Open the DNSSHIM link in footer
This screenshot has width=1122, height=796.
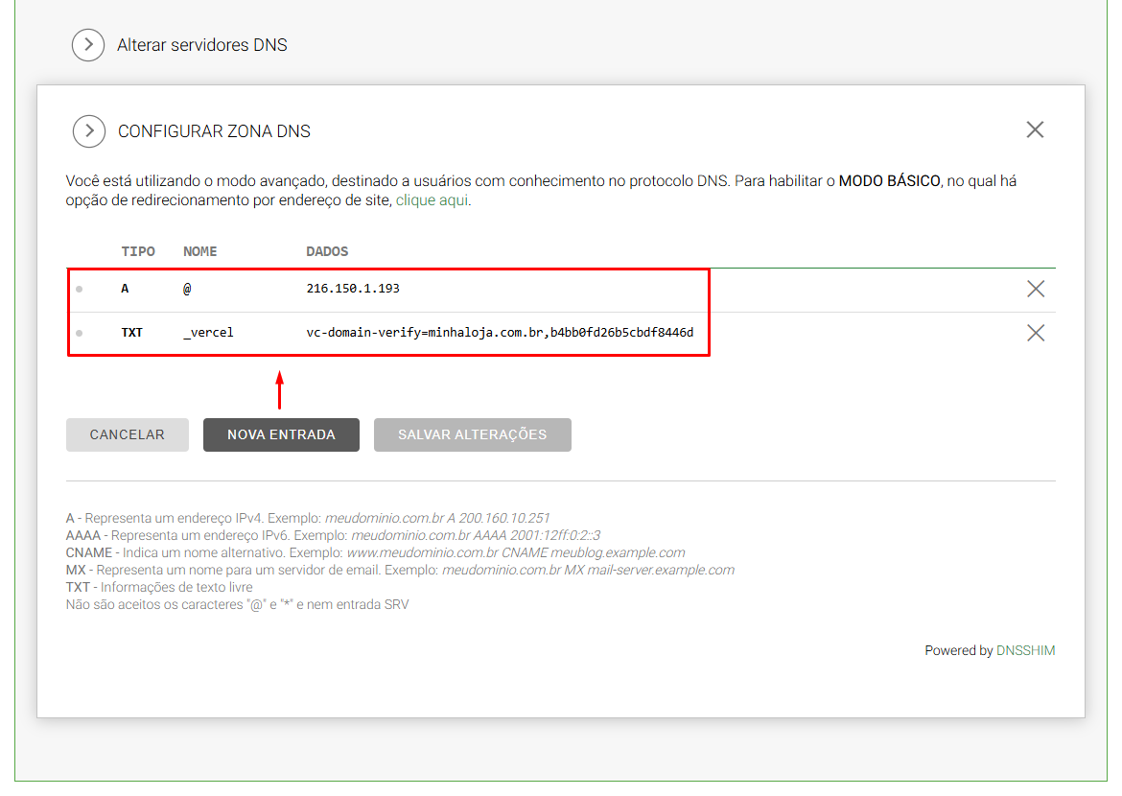[1025, 650]
